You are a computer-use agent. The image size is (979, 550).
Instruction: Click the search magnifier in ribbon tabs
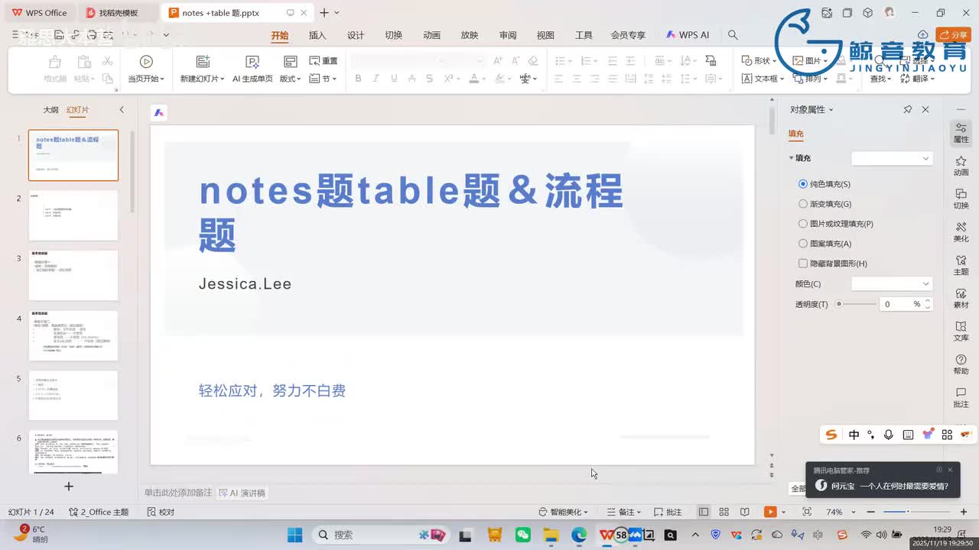[x=733, y=35]
